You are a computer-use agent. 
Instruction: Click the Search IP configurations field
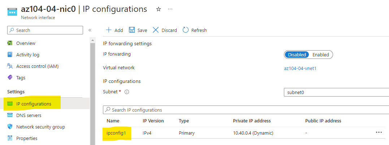click(x=246, y=110)
